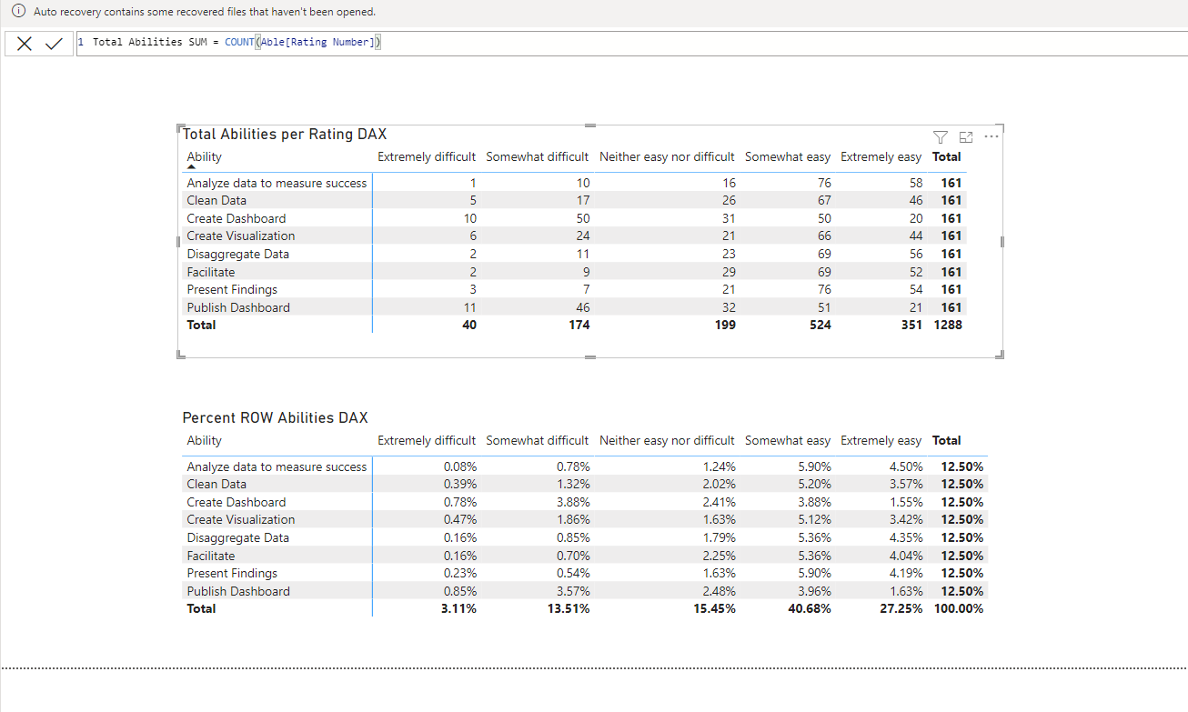Click Extremely difficult header in Percent ROW table
This screenshot has width=1188, height=712.
tap(427, 440)
